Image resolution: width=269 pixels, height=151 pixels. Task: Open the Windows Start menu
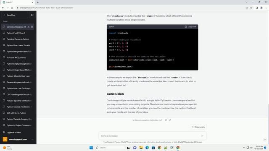tap(91, 148)
